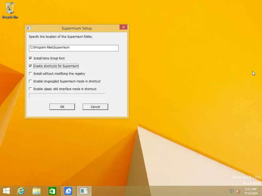Viewport: 262px width, 196px height.
Task: Open the Recycle Bin desktop icon
Action: click(x=10, y=10)
